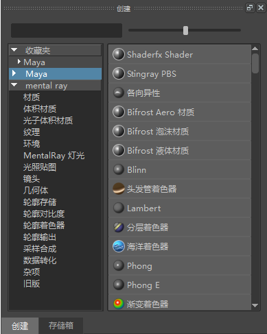Screen dimensions: 267x334
Task: Open the MentalRay 灯光 category
Action: point(54,156)
